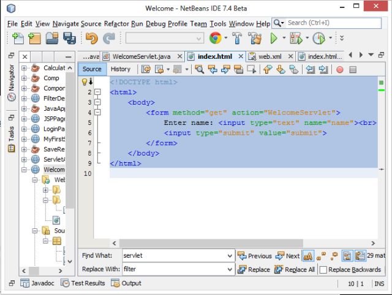392x295 pixels.
Task: Click the New Project toolbar icon
Action: point(35,38)
